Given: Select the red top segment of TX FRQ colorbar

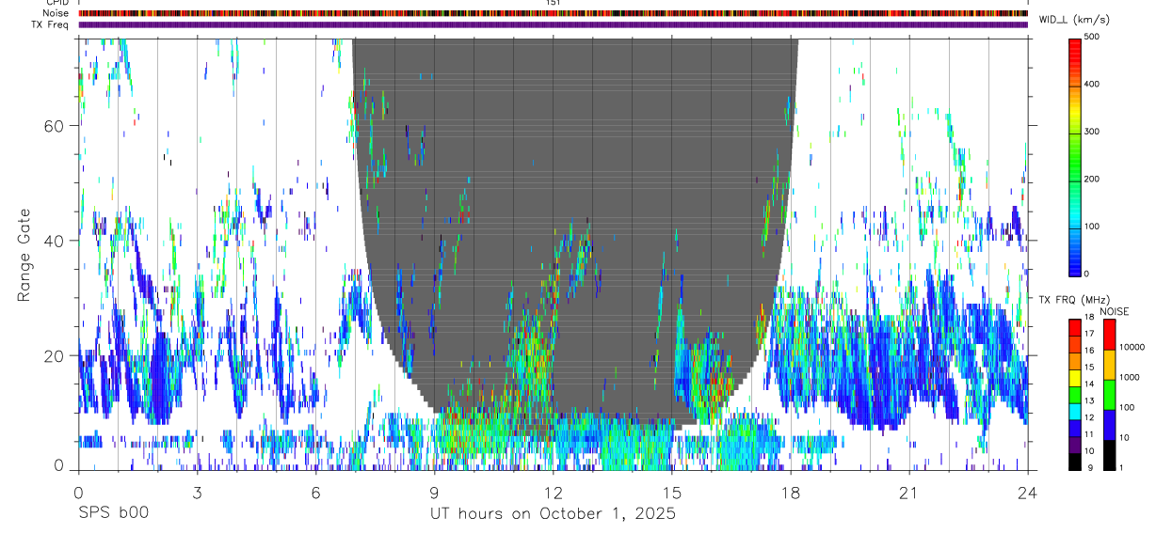Looking at the screenshot, I should coord(1075,328).
